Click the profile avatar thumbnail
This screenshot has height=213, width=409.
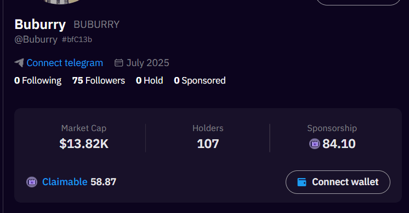pos(61,2)
